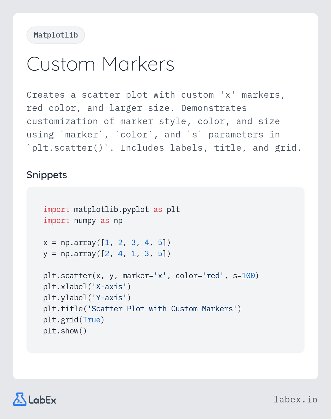Image resolution: width=331 pixels, height=419 pixels.
Task: Click the import numpy as np line
Action: click(83, 221)
